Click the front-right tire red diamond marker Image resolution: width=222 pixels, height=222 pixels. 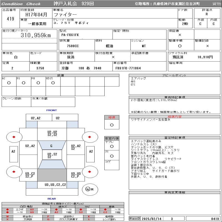click(x=89, y=137)
